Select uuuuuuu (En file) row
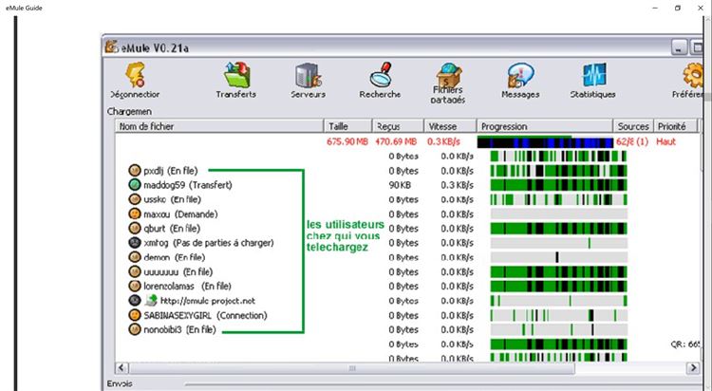Image resolution: width=712 pixels, height=391 pixels. [x=178, y=271]
